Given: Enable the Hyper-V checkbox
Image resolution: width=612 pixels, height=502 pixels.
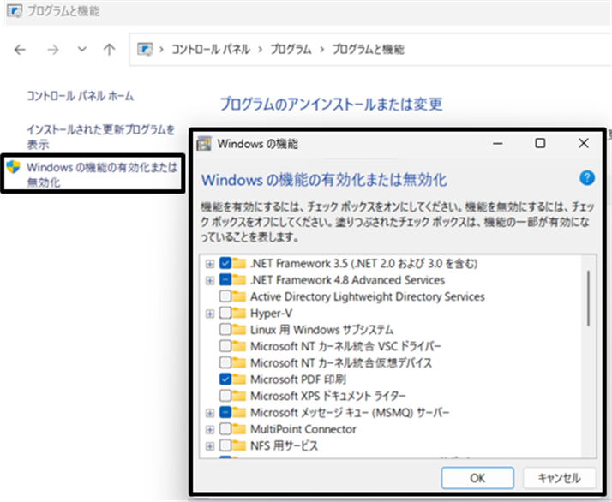Looking at the screenshot, I should point(225,313).
